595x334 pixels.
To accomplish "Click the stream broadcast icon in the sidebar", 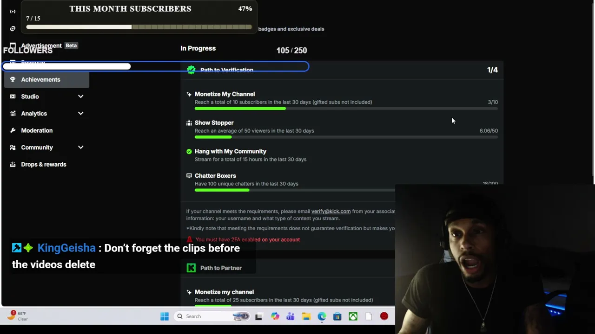I will (13, 11).
